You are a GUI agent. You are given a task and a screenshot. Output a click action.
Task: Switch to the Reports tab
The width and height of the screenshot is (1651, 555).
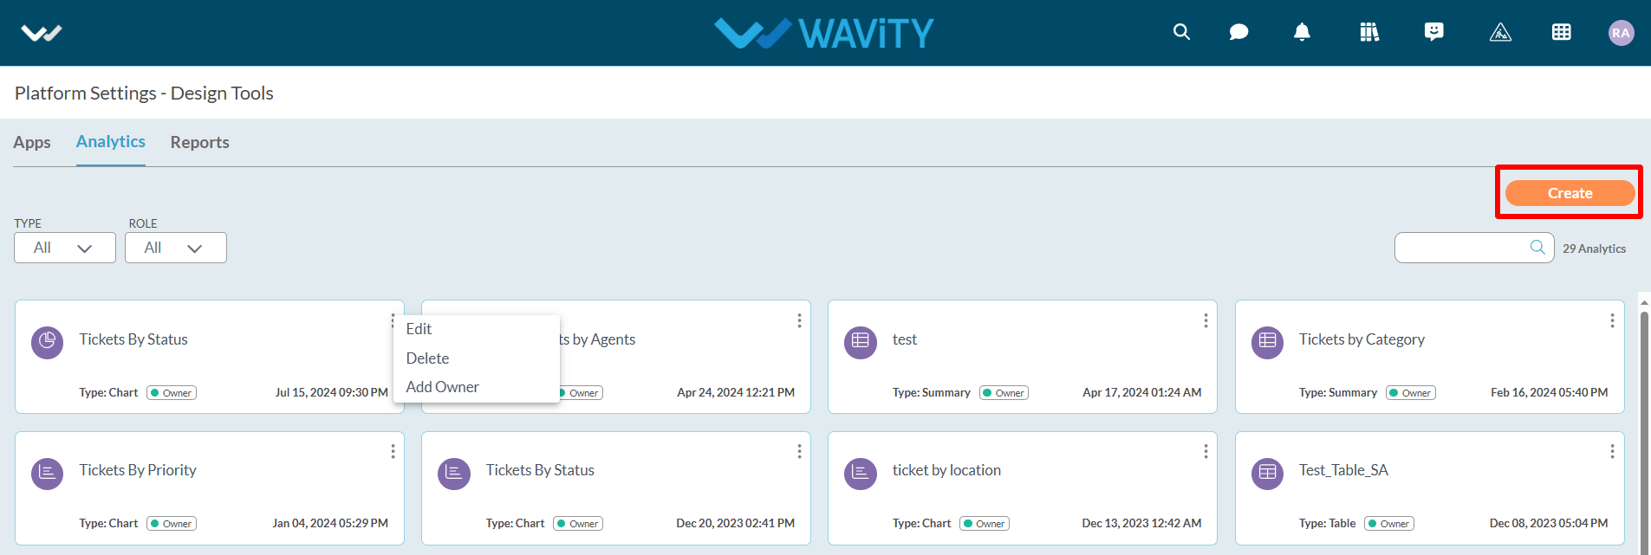pos(200,142)
